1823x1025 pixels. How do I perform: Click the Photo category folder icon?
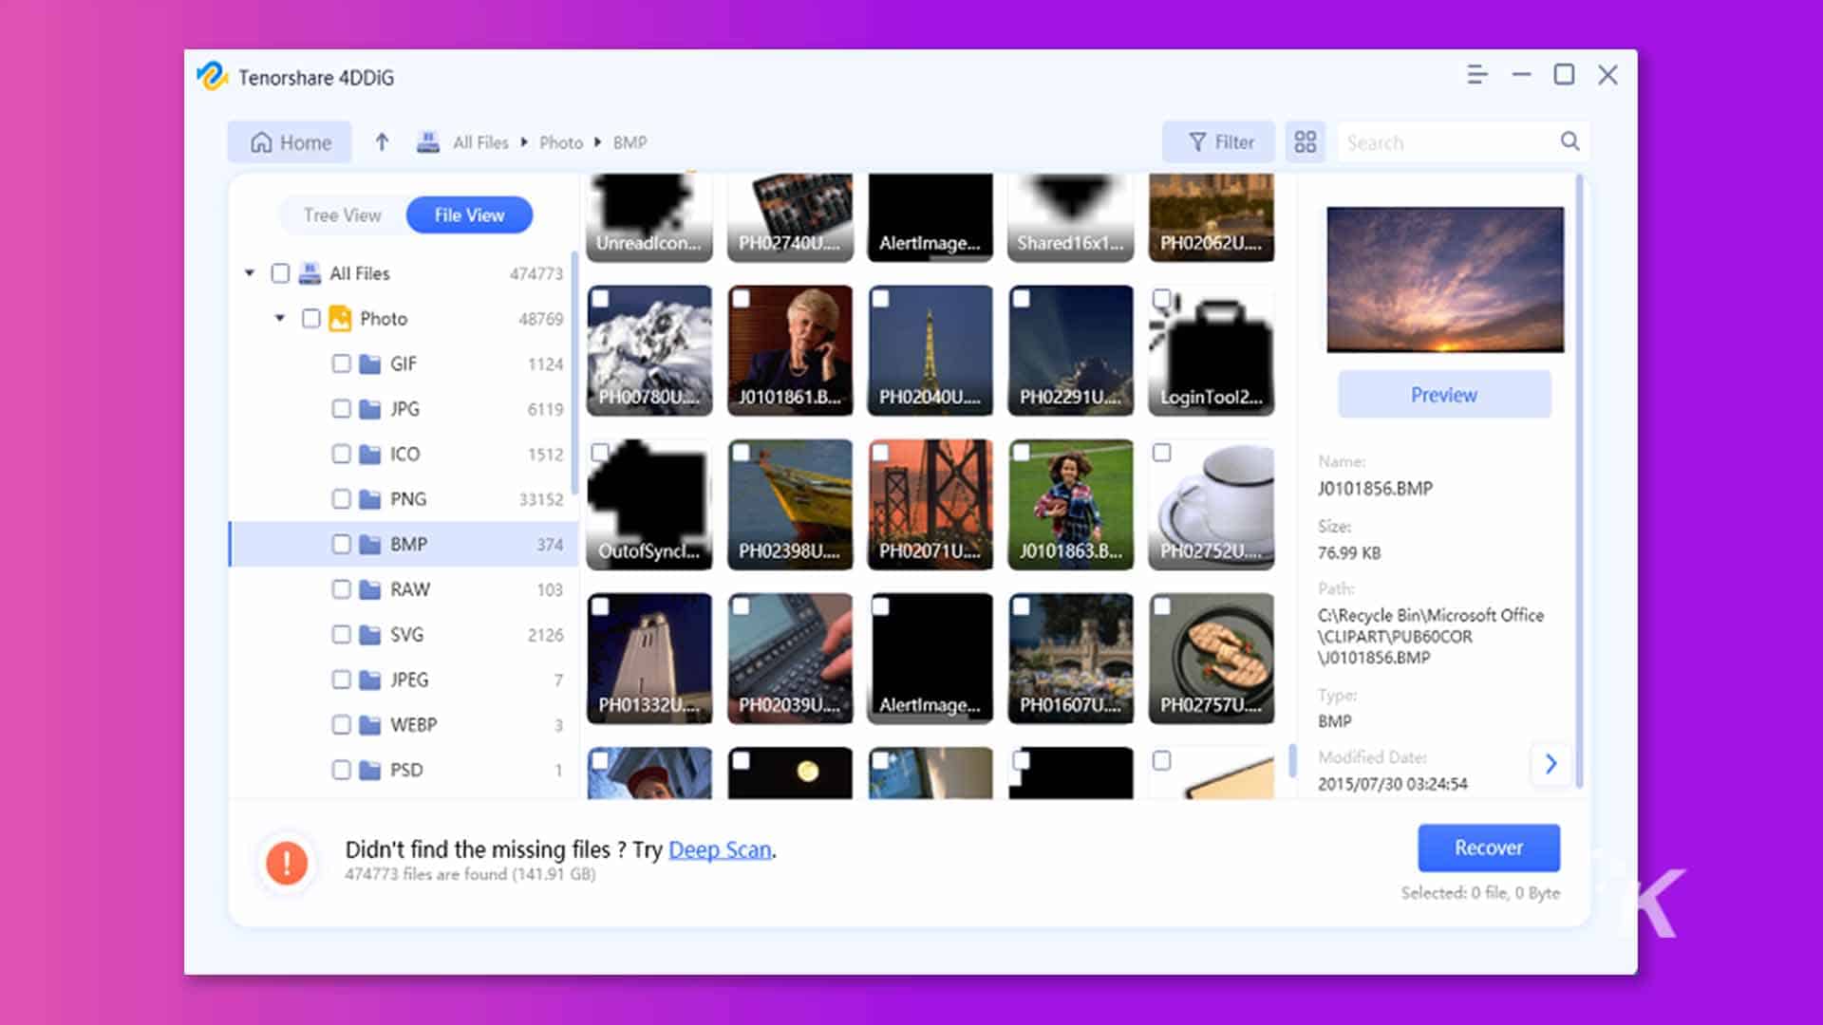[x=340, y=319]
